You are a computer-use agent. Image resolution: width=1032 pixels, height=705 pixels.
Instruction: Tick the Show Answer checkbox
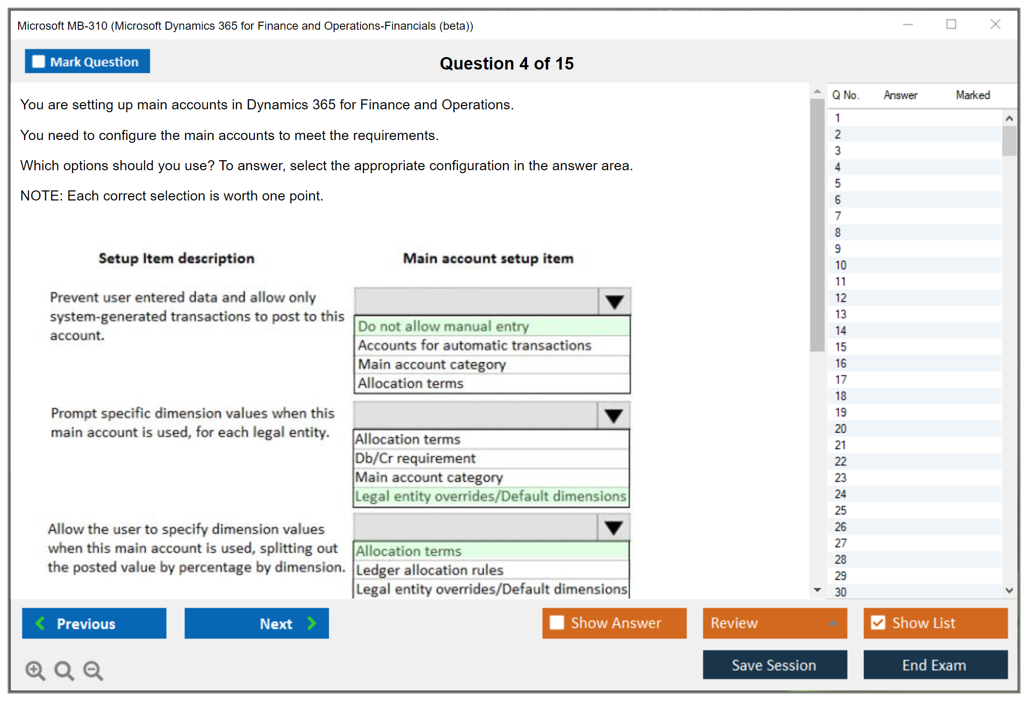(557, 623)
